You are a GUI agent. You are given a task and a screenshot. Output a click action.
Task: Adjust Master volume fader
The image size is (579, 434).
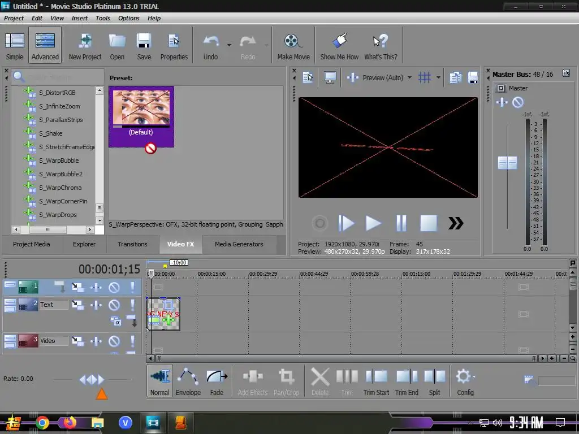coord(507,163)
